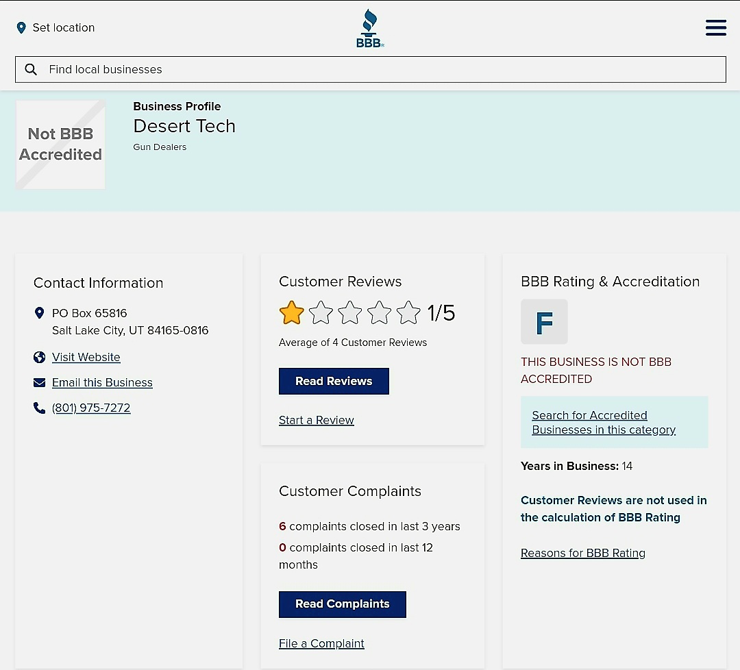The image size is (740, 670).
Task: Open the hamburger menu
Action: pyautogui.click(x=715, y=27)
